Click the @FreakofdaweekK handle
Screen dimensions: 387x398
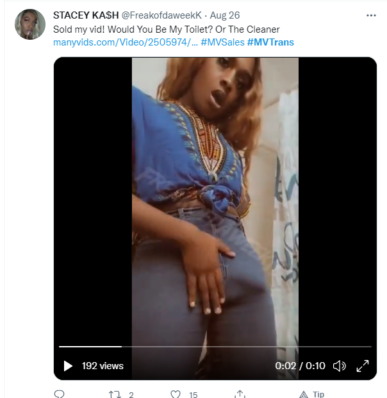pyautogui.click(x=161, y=15)
